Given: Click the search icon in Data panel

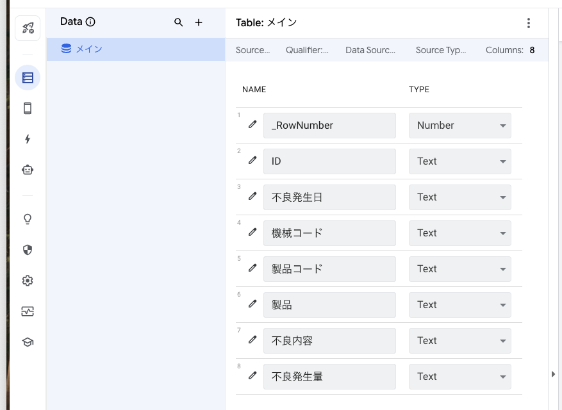Looking at the screenshot, I should (x=179, y=22).
